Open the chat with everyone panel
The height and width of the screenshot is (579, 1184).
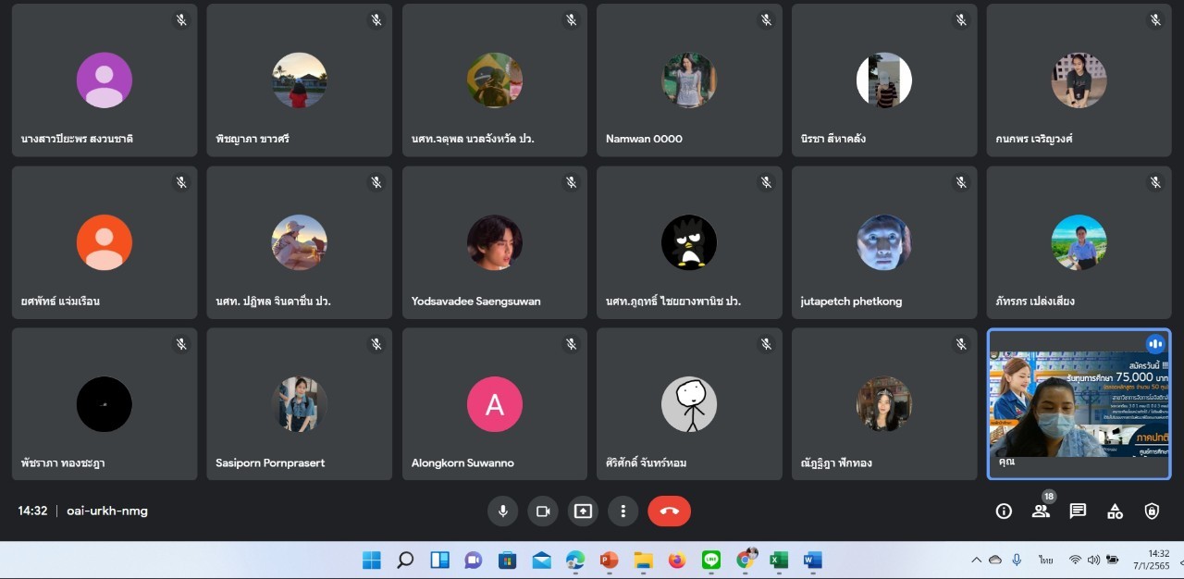pos(1078,511)
